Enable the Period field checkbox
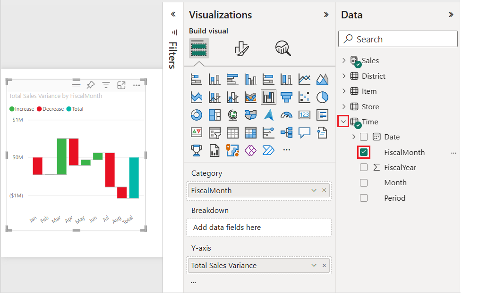Screen dimensions: 488x293 [364, 198]
